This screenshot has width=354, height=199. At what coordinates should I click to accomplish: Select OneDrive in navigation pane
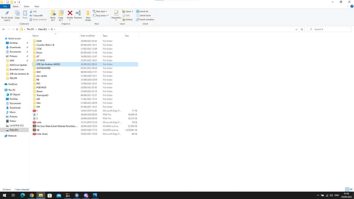13,84
